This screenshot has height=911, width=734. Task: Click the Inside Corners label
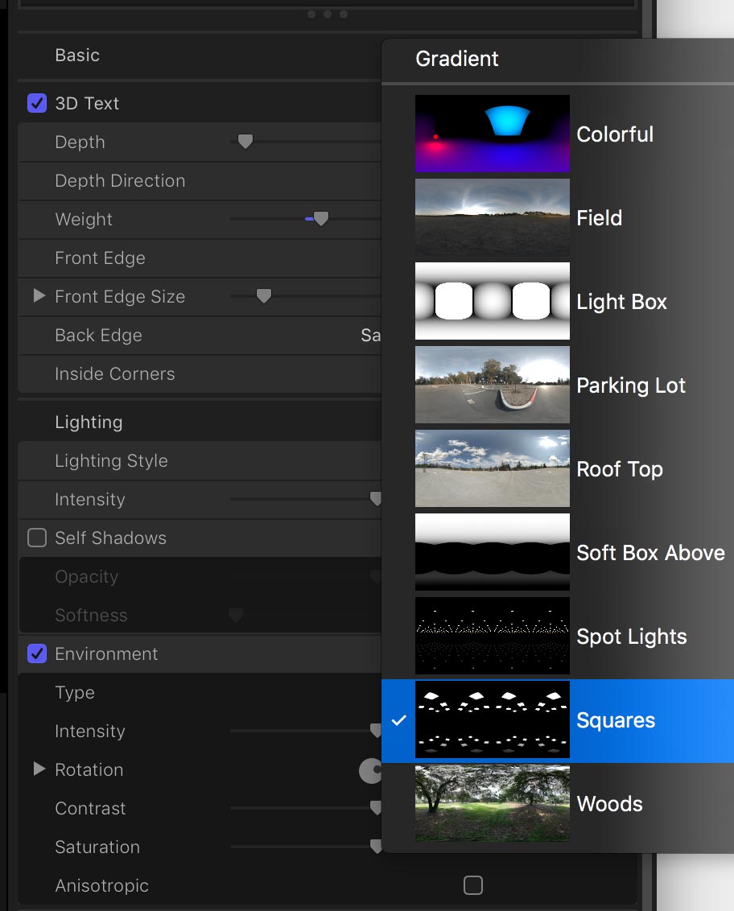pyautogui.click(x=115, y=373)
